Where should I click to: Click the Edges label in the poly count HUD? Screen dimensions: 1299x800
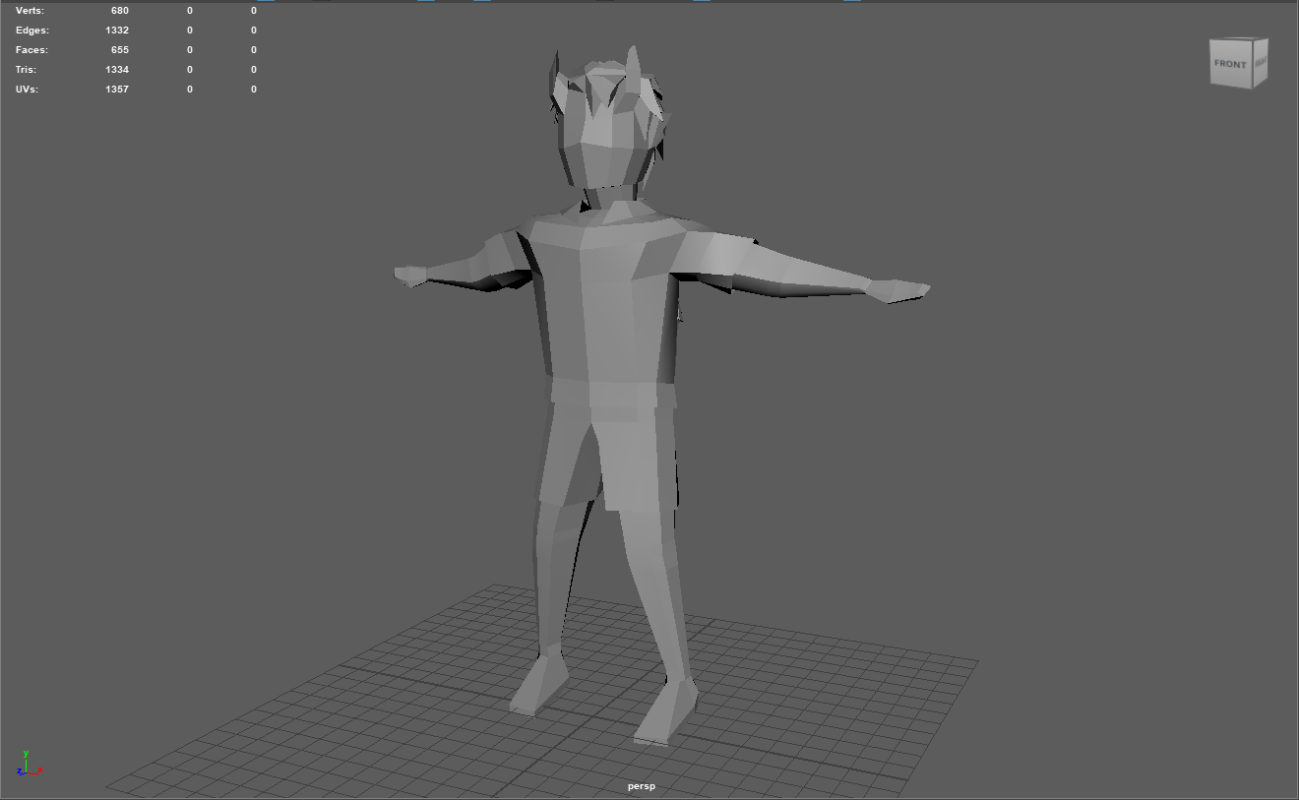click(x=31, y=31)
